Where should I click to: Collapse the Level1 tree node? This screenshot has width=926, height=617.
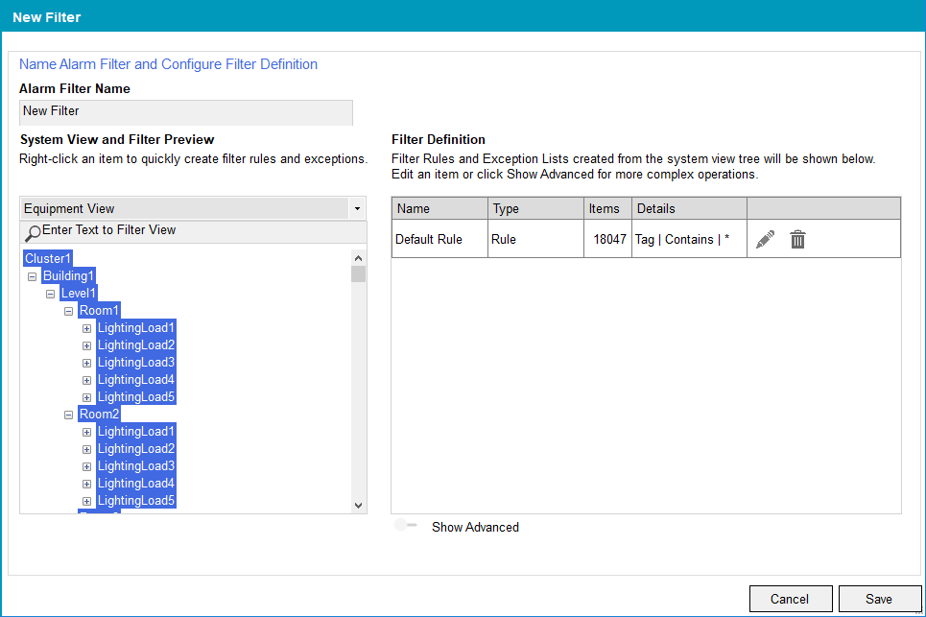[x=51, y=294]
